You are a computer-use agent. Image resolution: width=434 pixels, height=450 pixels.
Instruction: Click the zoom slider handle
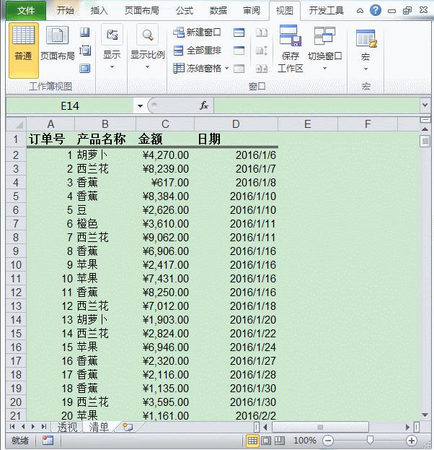coord(370,440)
